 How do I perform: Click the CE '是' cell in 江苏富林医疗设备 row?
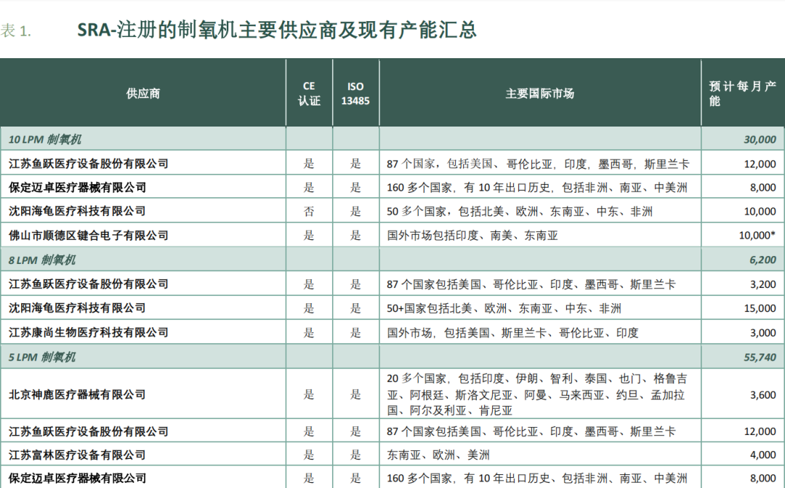pos(309,455)
